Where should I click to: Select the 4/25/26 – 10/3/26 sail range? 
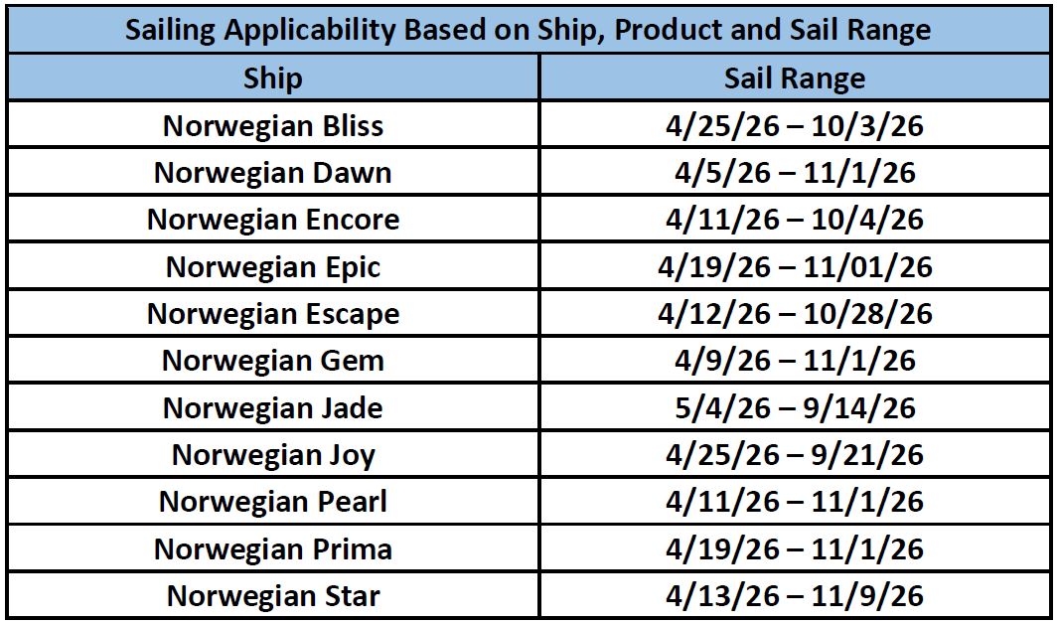click(x=794, y=125)
